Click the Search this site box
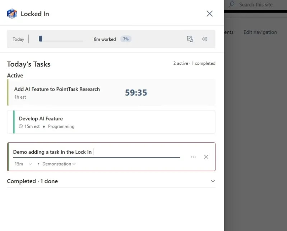Screen dimensions: 287x231 (x=256, y=5)
